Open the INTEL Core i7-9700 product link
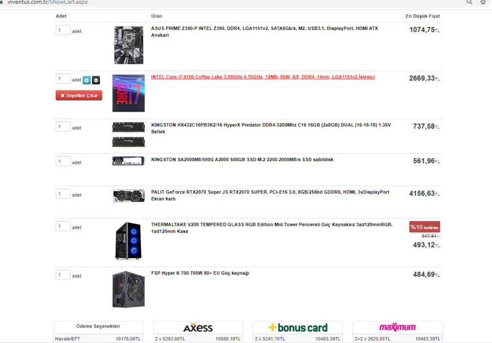 tap(262, 77)
